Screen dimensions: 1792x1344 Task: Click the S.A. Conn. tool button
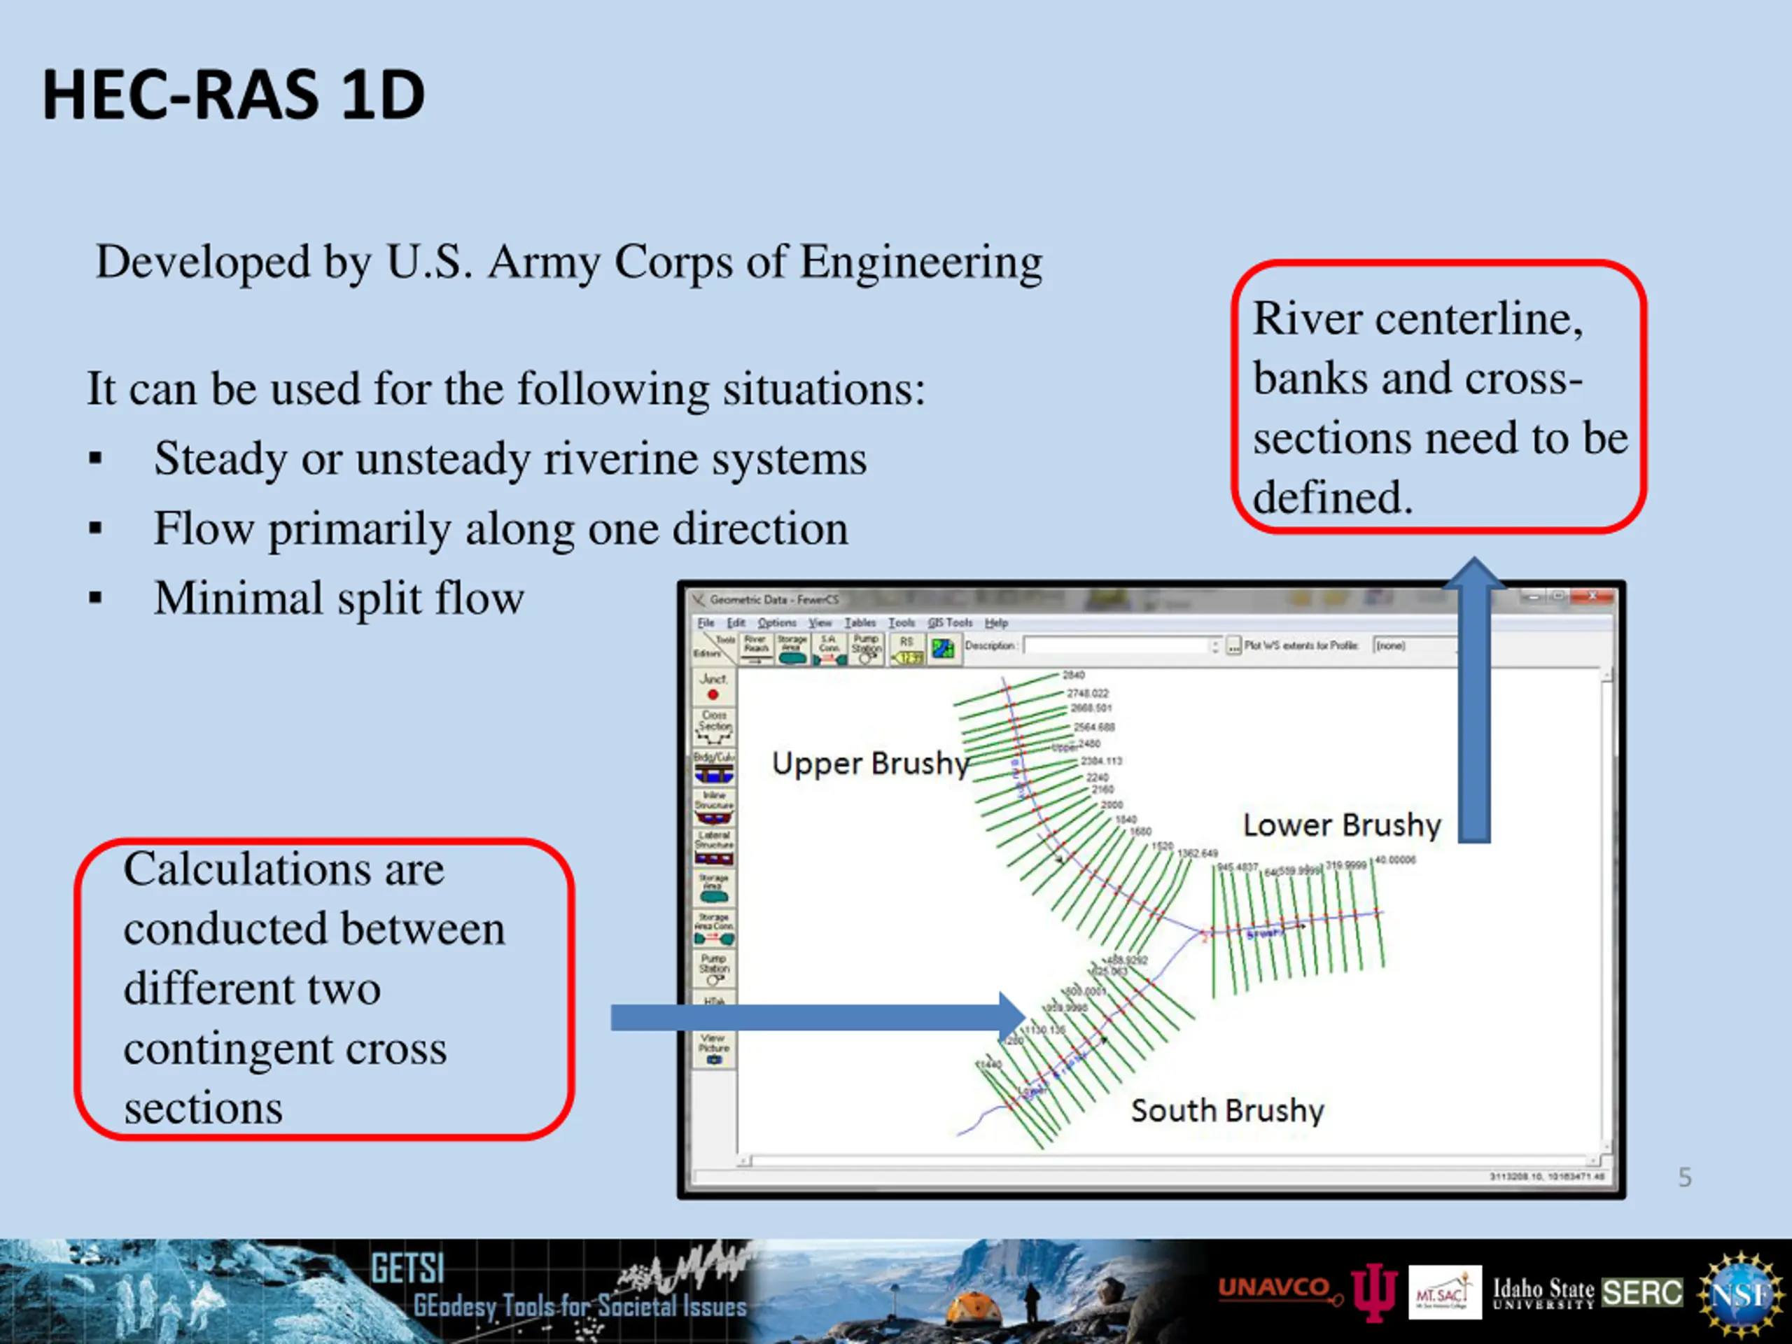pyautogui.click(x=829, y=650)
